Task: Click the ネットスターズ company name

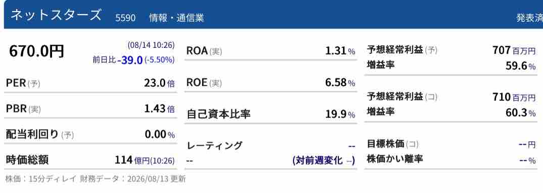Action: 56,16
